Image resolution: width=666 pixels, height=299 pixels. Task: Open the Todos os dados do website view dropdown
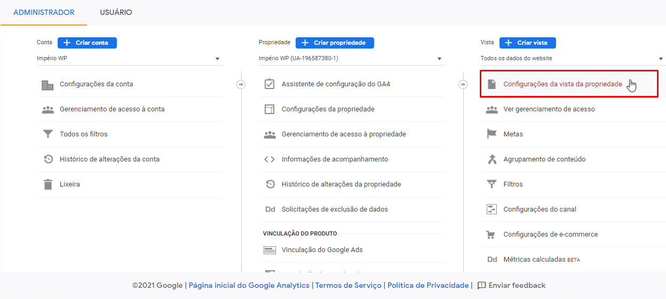coord(573,59)
